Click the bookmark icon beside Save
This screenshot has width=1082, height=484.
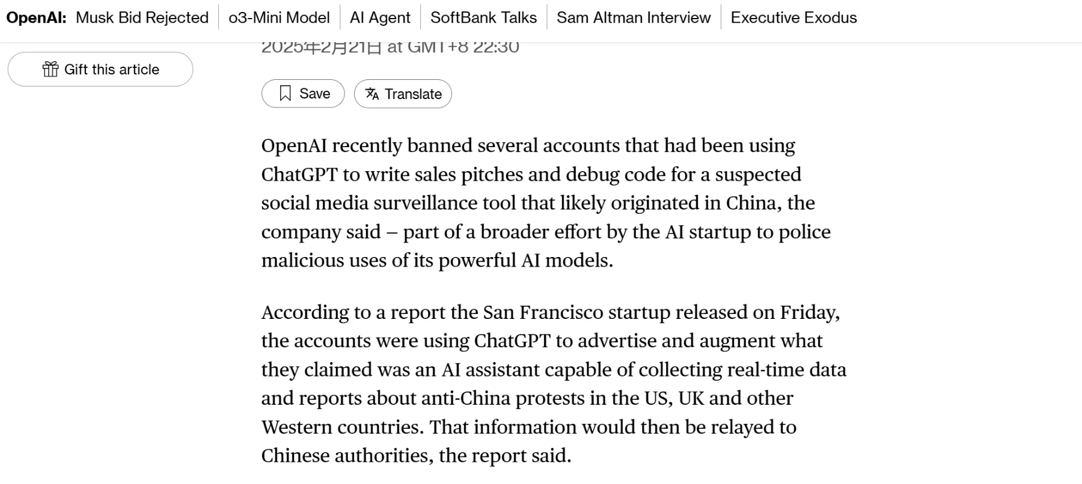coord(286,93)
